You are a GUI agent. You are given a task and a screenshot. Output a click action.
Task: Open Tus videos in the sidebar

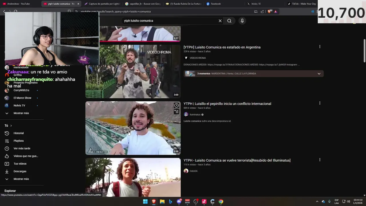[x=20, y=164]
